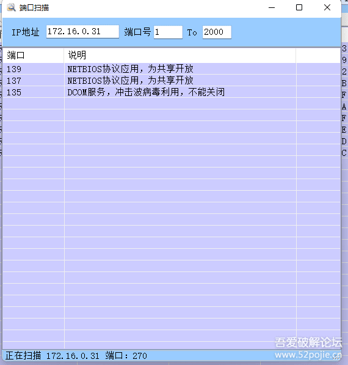This screenshot has height=365, width=348.
Task: Click the 端口 column header
Action: point(33,56)
